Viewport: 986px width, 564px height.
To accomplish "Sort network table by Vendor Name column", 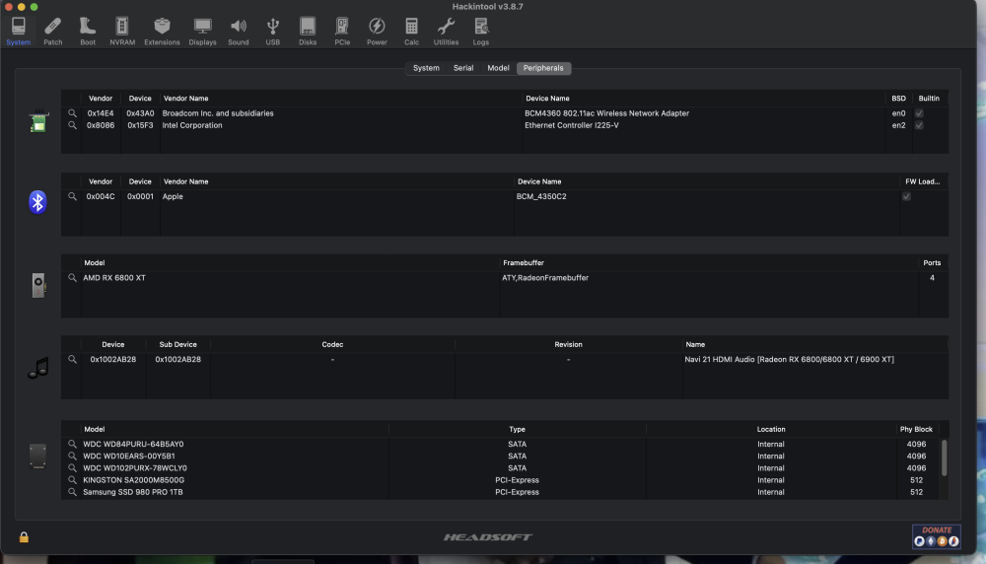I will pos(185,98).
